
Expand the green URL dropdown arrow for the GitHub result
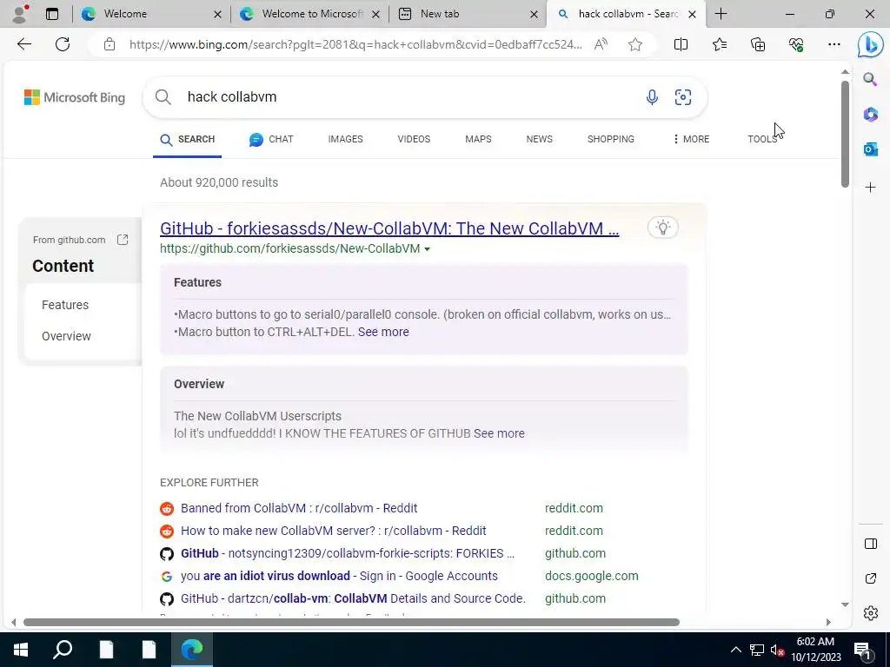tap(427, 249)
